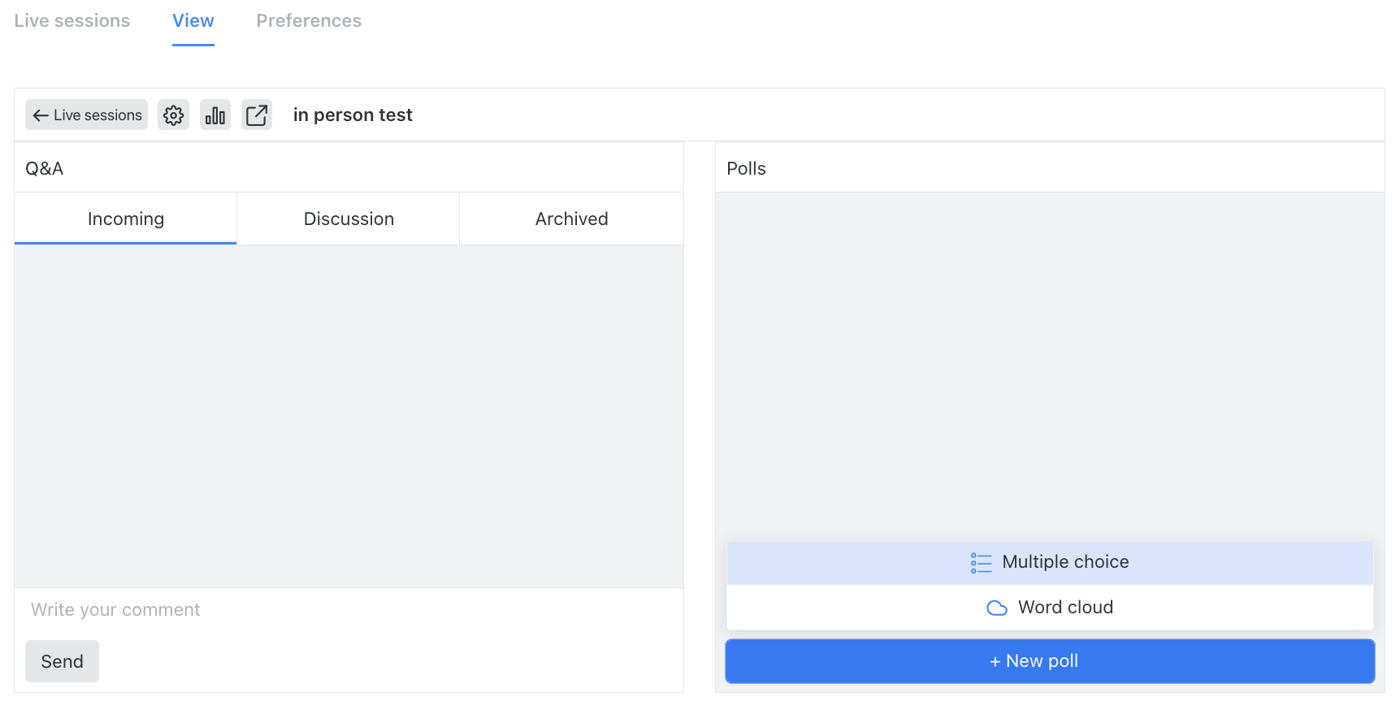Show the Incoming Q&A tab
Viewport: 1396px width, 710px height.
pyautogui.click(x=126, y=219)
